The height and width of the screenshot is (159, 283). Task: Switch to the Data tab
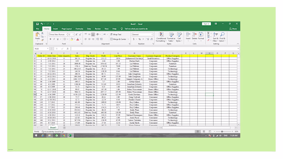(89, 29)
